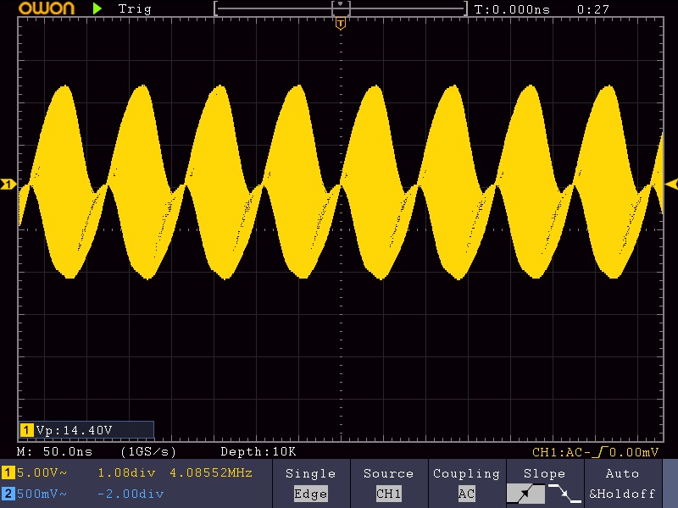Click the orange T trigger position marker
The height and width of the screenshot is (508, 678).
[x=341, y=24]
